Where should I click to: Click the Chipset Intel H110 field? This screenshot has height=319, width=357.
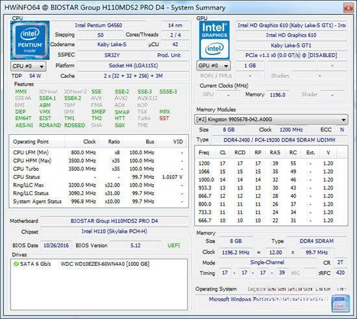114,231
